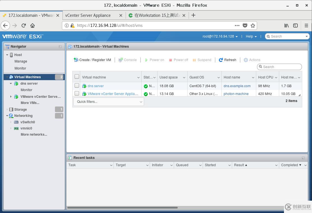
Task: Click the dns server VM icon in table
Action: pyautogui.click(x=84, y=86)
